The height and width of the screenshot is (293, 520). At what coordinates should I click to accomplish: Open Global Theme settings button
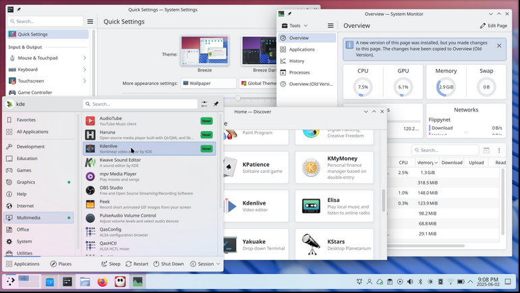click(258, 83)
